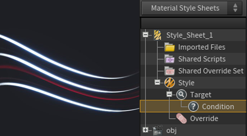Click the purple Shared Scripts folder icon
The width and height of the screenshot is (247, 136).
click(x=169, y=59)
